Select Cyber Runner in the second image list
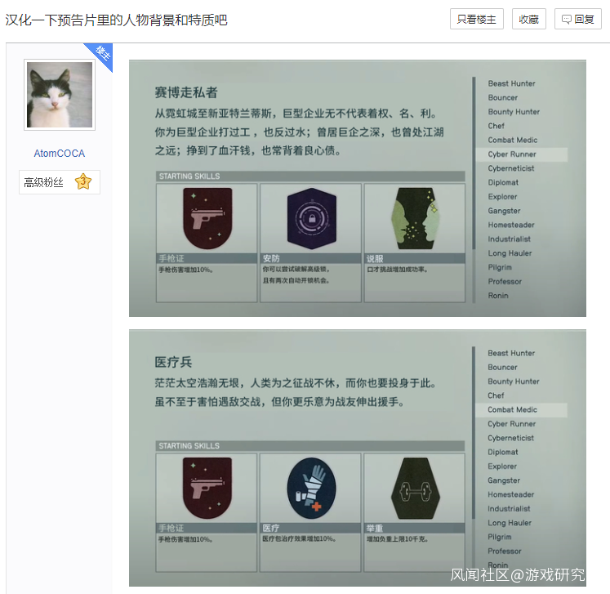Viewport: 610px width, 594px height. [511, 424]
